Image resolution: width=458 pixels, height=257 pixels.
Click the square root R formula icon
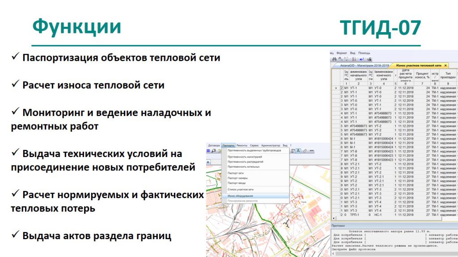tap(369, 59)
